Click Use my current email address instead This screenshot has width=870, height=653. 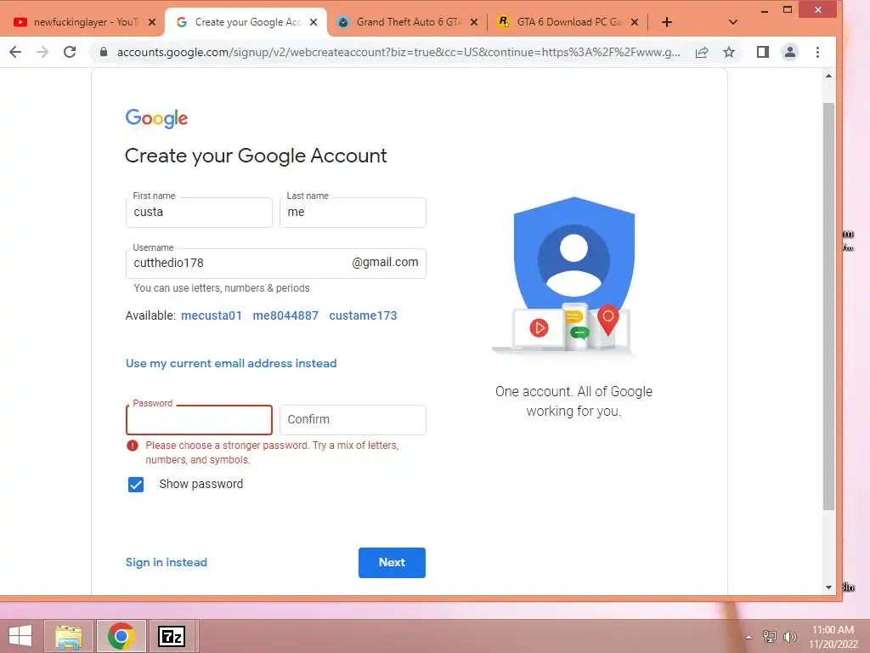pyautogui.click(x=231, y=363)
